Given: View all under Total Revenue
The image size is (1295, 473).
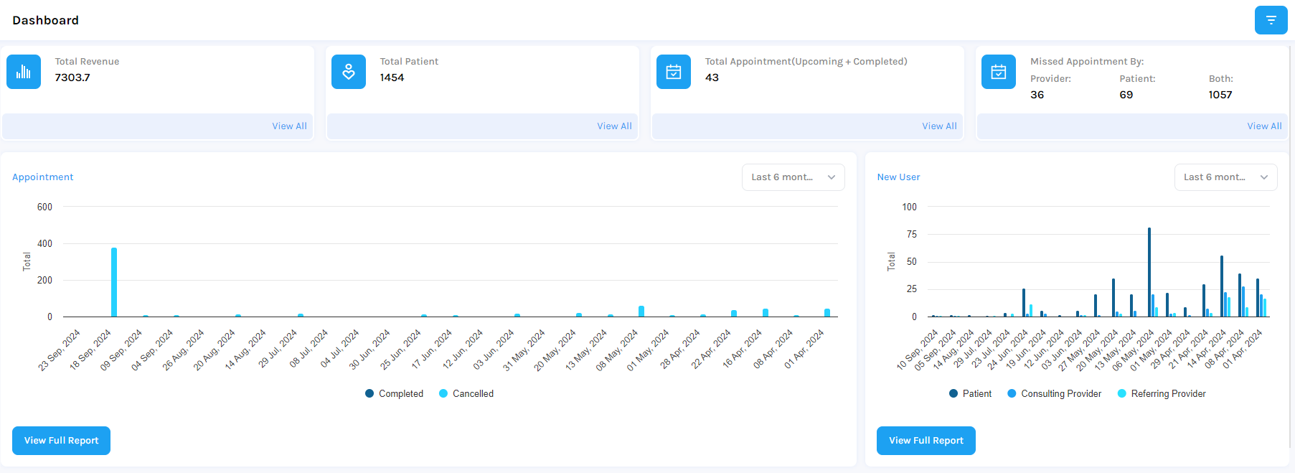Looking at the screenshot, I should coord(289,126).
